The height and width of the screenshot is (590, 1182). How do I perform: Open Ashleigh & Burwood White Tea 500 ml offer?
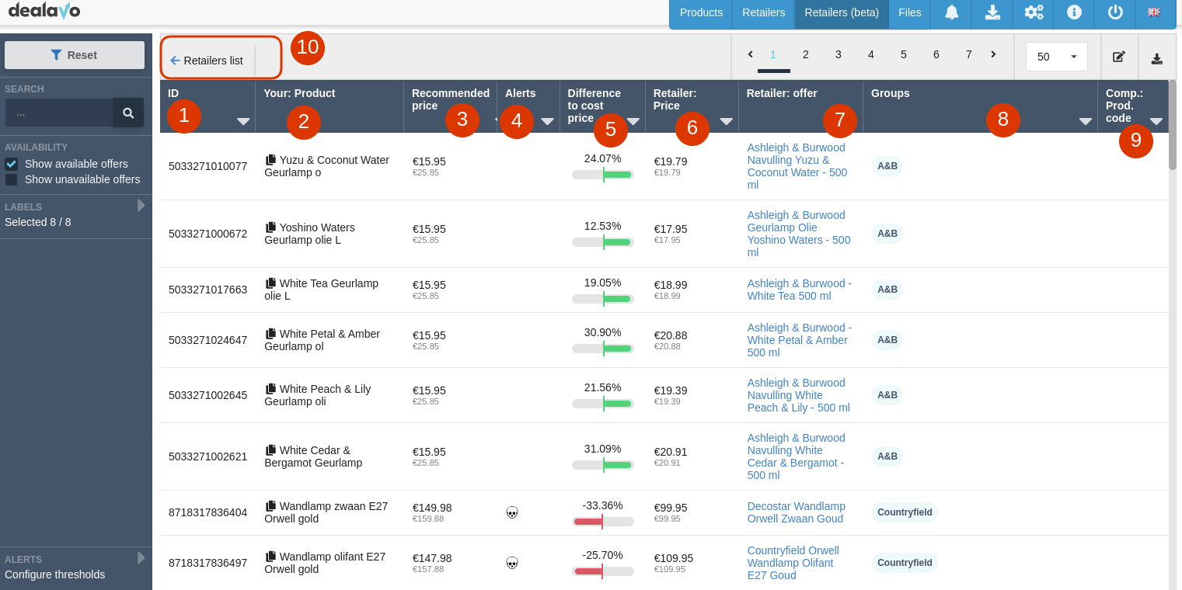[x=800, y=290]
